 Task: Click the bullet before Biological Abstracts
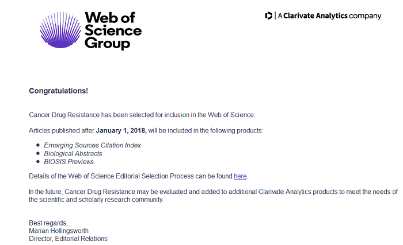pyautogui.click(x=38, y=153)
